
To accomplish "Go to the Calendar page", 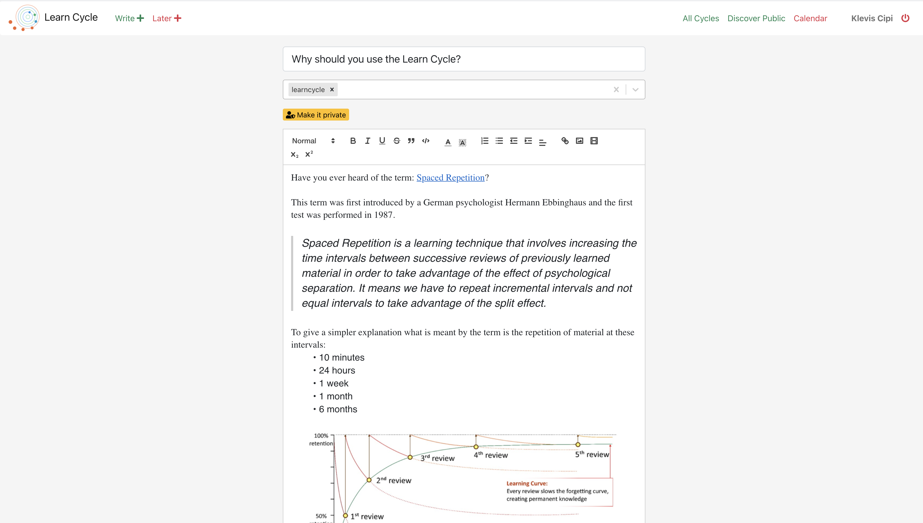I will (810, 18).
